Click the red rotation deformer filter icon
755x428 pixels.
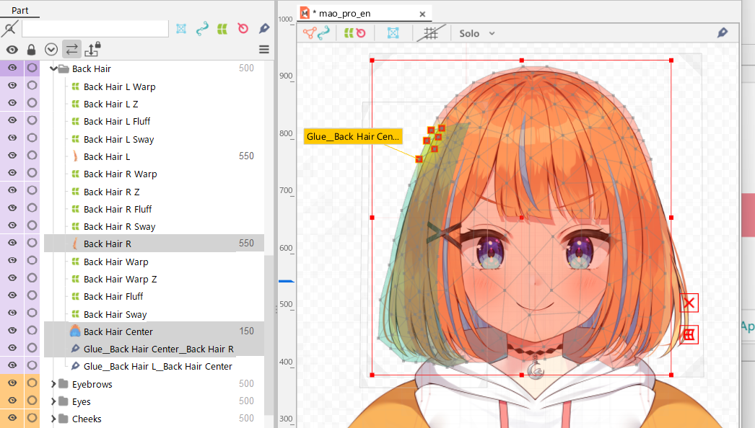click(x=243, y=28)
